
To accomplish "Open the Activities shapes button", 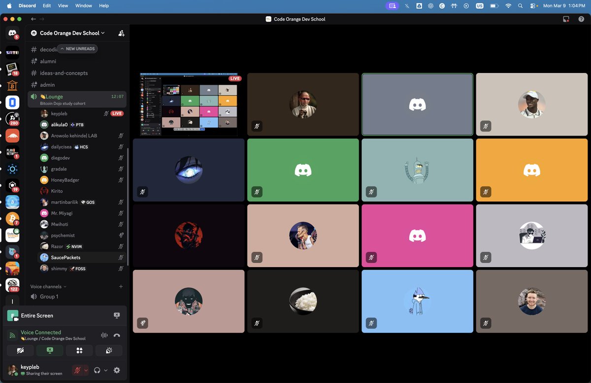I will (x=79, y=350).
